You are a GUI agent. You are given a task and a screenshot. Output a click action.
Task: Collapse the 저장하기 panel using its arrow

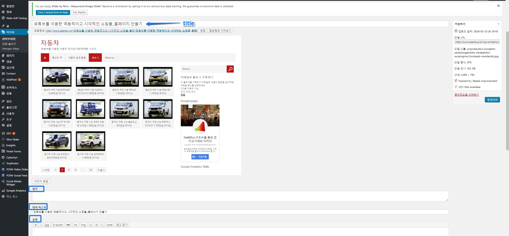pos(498,24)
